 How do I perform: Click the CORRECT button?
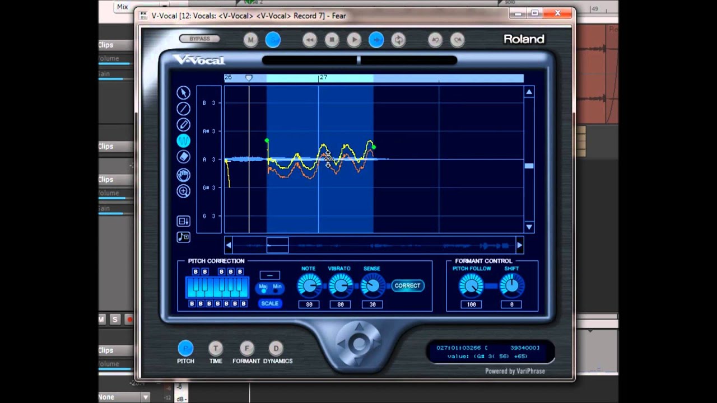coord(407,285)
